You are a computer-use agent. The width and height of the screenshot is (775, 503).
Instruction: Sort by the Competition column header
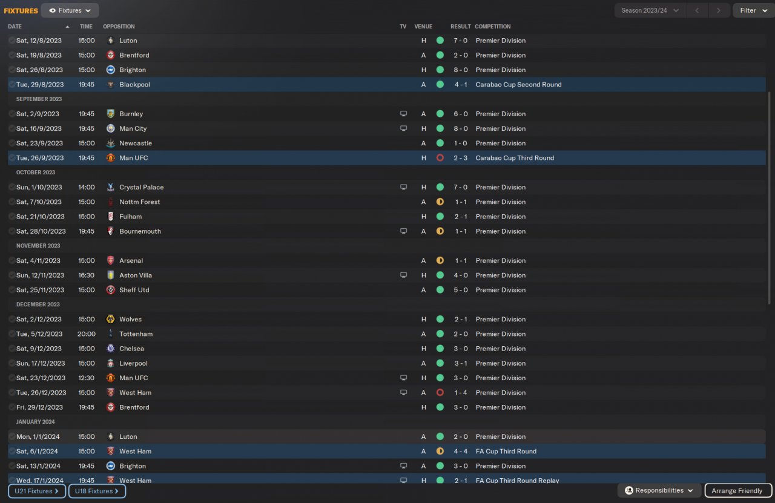coord(492,27)
